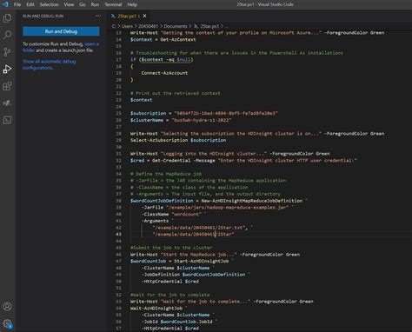Click the -Arguments parameter on line 41
The height and width of the screenshot is (332, 412).
pos(155,221)
